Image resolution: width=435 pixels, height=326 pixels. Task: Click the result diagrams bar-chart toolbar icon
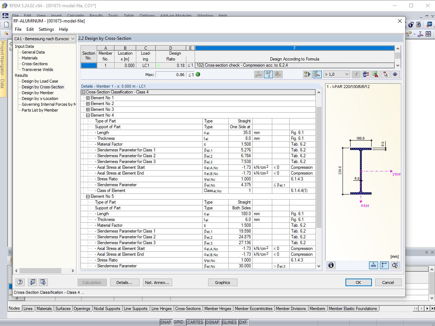(318, 74)
